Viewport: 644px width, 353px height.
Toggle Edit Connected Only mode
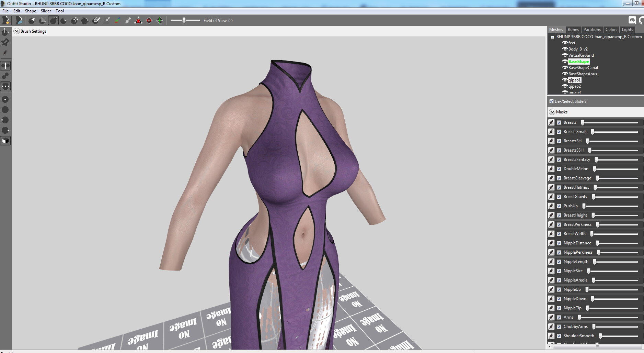tap(5, 76)
